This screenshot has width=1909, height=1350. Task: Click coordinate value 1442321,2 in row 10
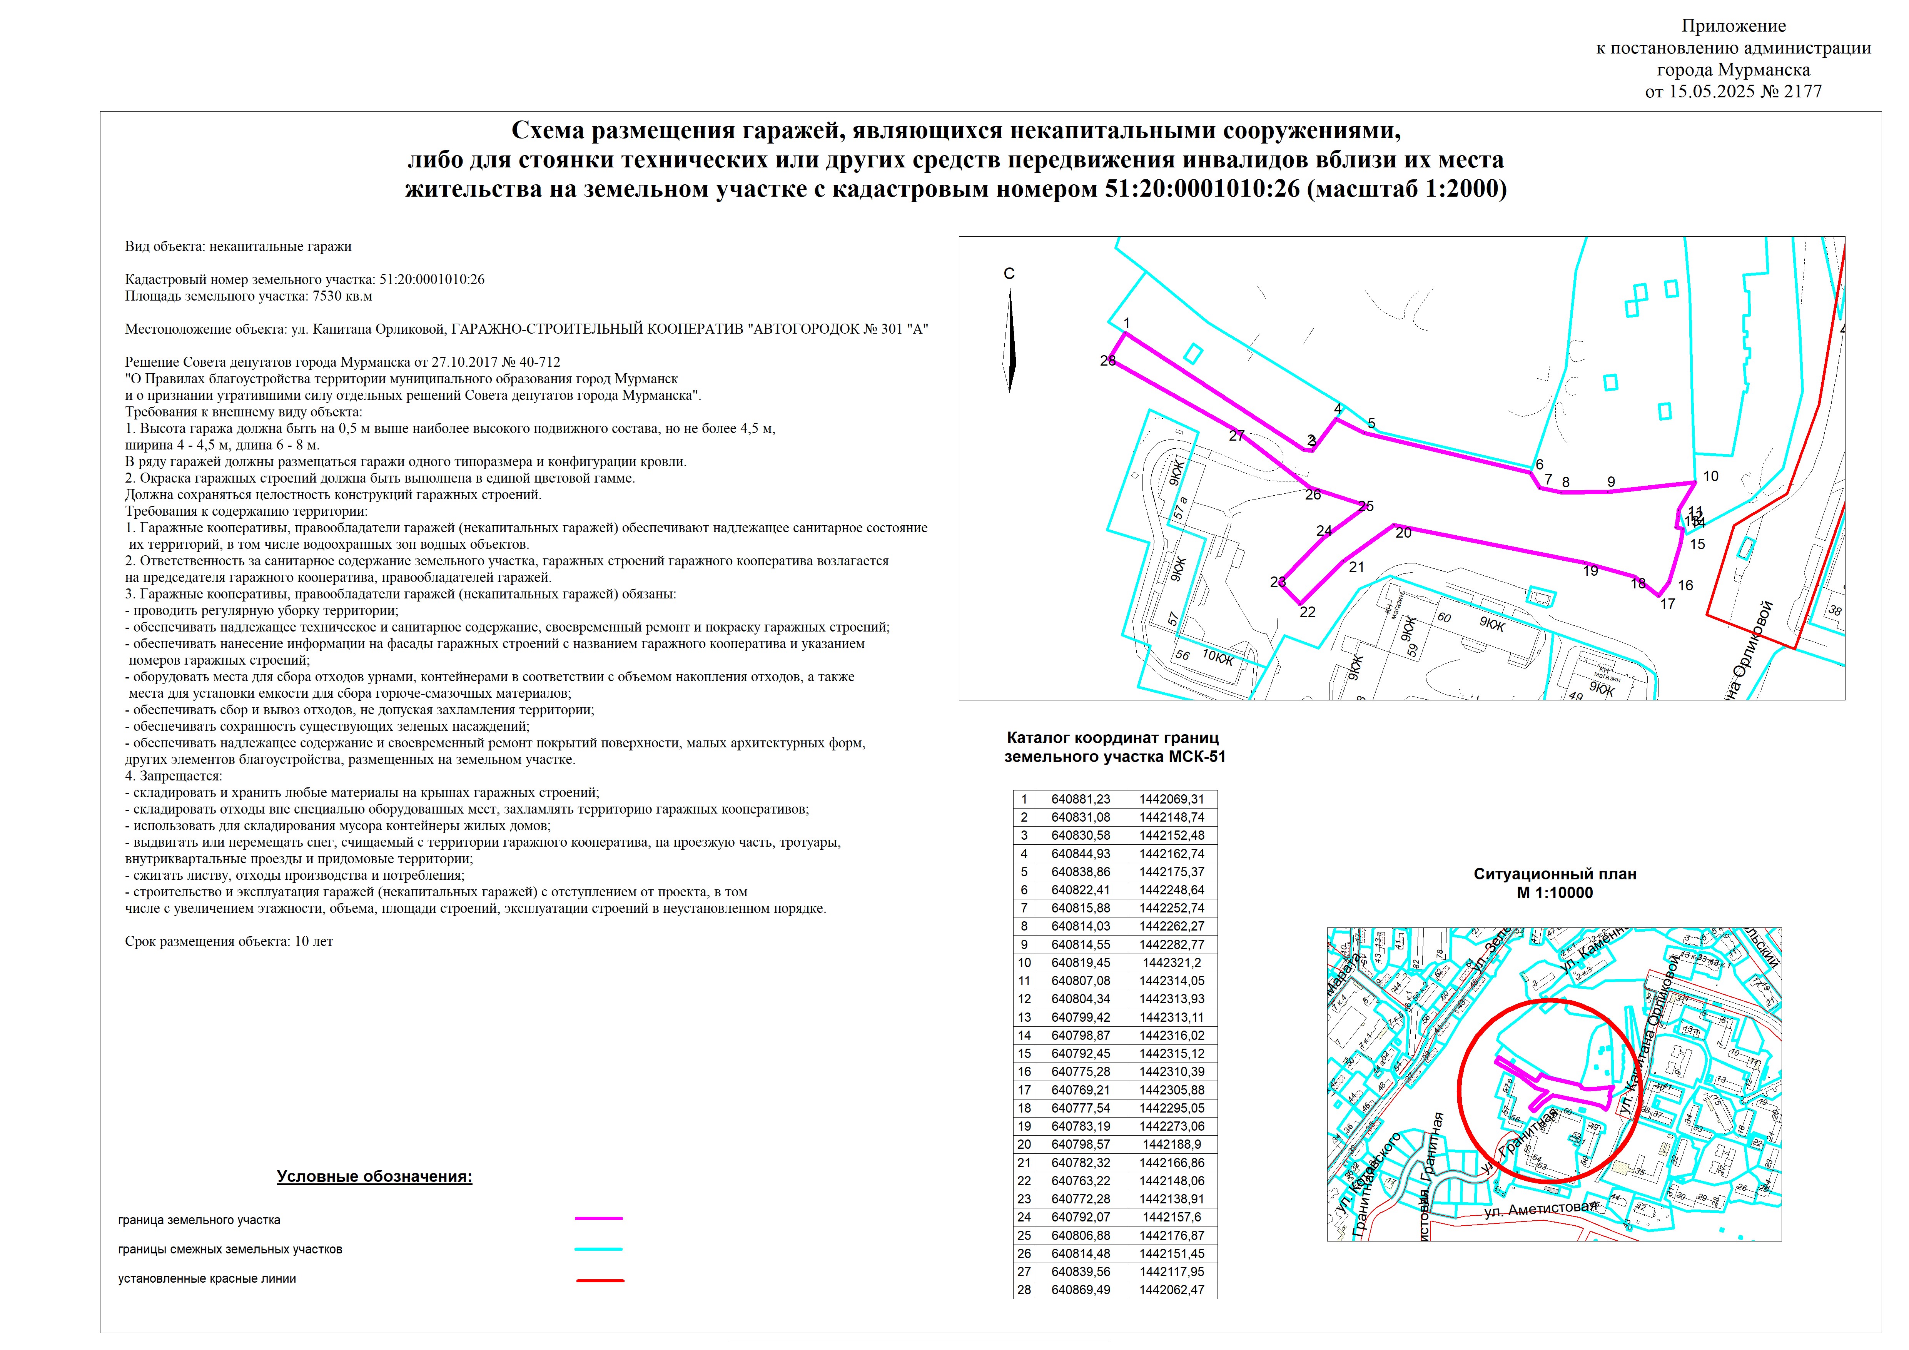[x=1171, y=962]
